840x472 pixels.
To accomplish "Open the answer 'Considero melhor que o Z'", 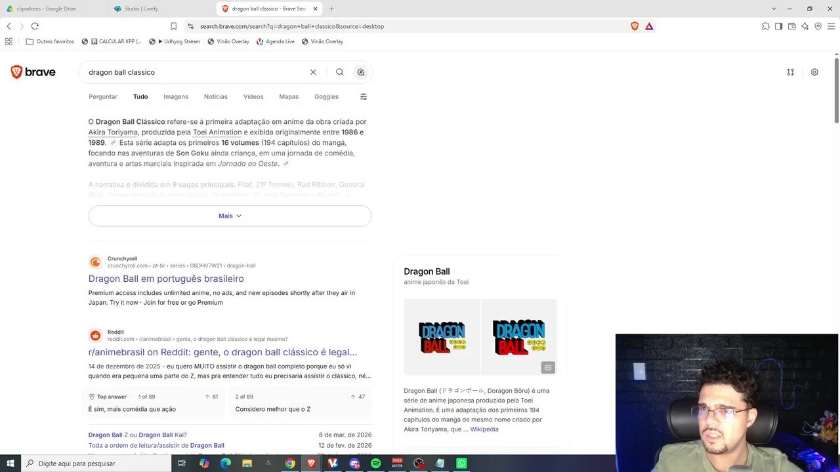I will tap(300, 403).
